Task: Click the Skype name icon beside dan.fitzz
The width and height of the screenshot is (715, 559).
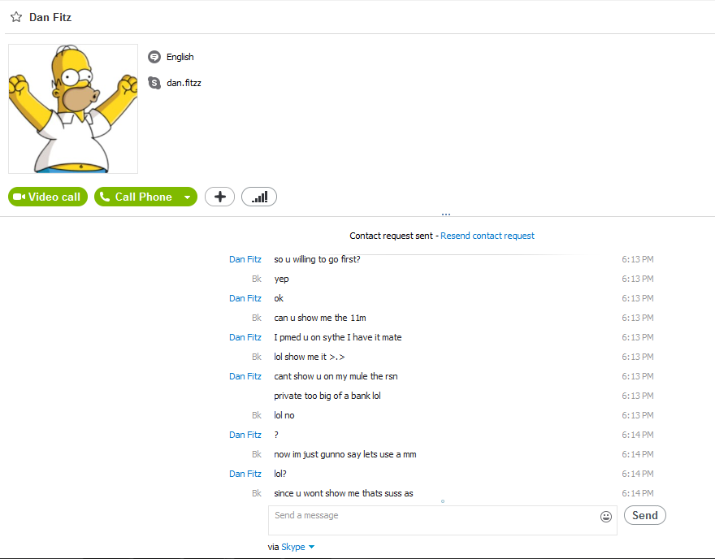Action: point(154,83)
